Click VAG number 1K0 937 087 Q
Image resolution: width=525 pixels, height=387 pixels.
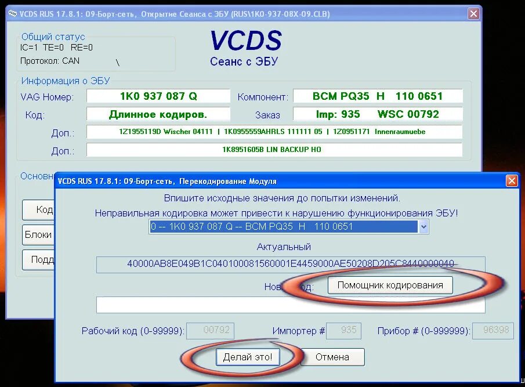pos(158,96)
